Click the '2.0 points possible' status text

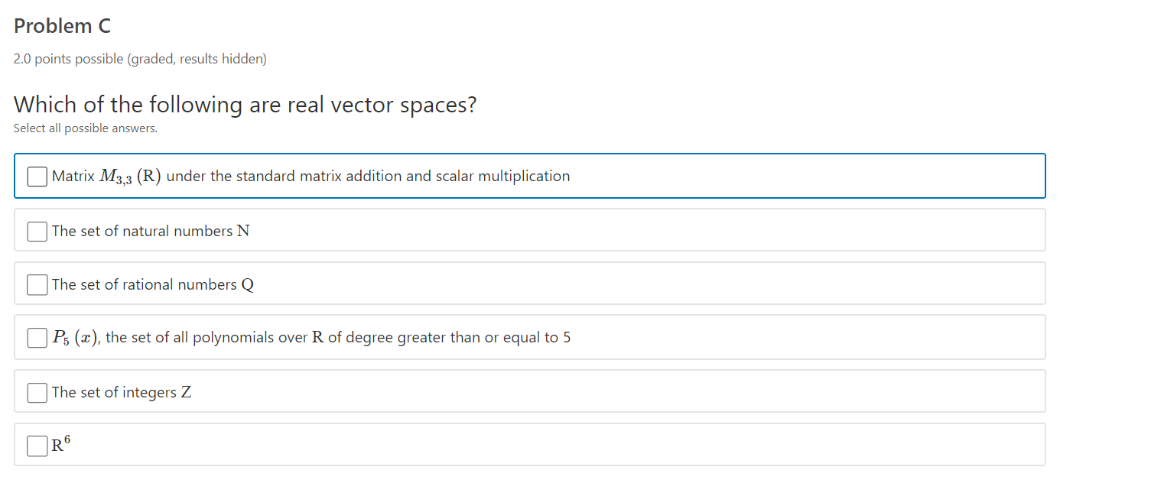click(x=140, y=59)
